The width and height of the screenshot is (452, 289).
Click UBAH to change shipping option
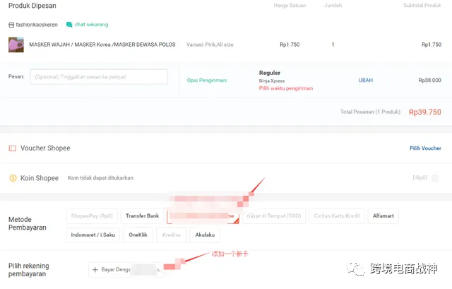click(366, 80)
